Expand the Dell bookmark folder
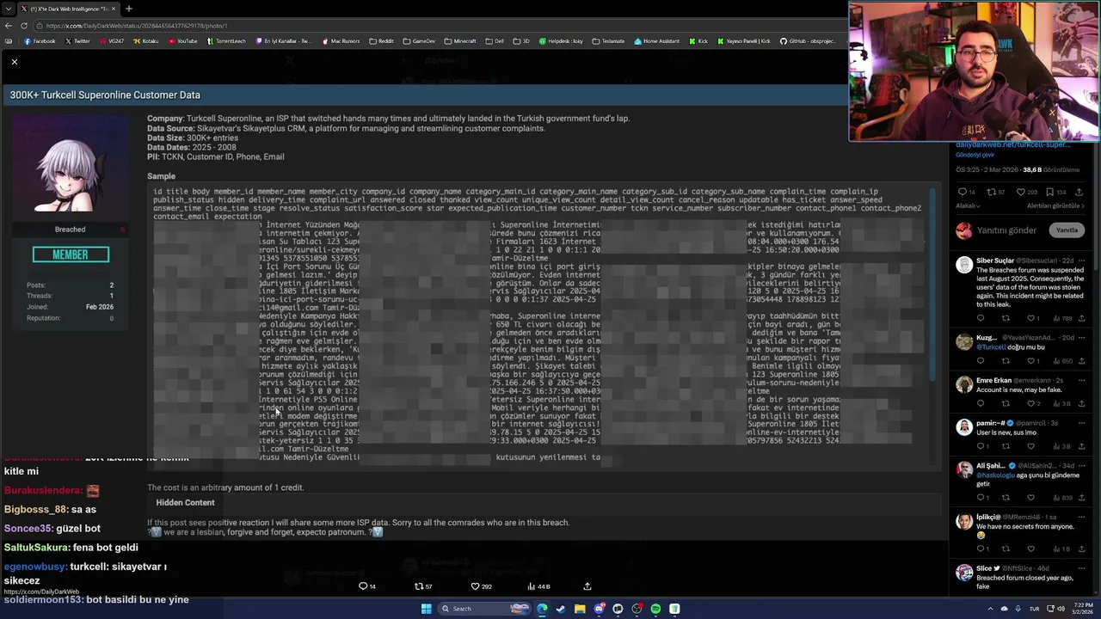 point(495,41)
